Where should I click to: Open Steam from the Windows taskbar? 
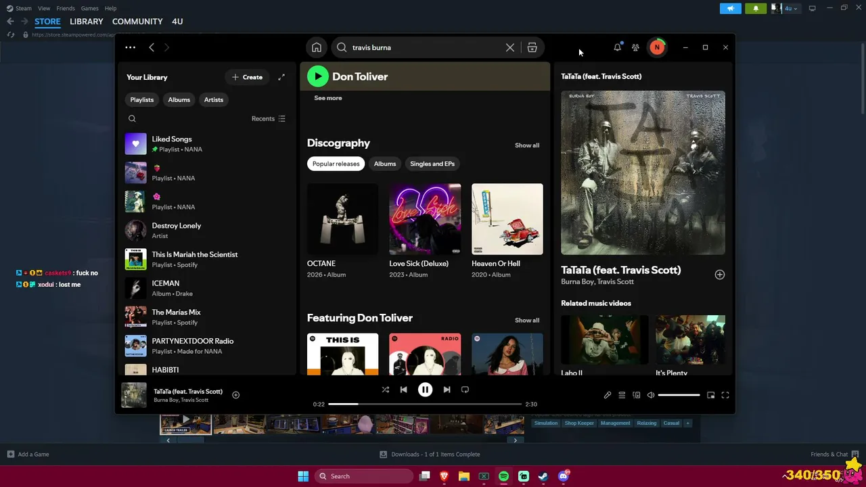[543, 476]
